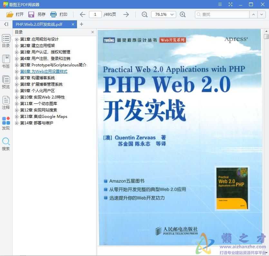Screen dimensions: 269x256
Task: Collapse the sidebar with the <| icon
Action: (6, 24)
